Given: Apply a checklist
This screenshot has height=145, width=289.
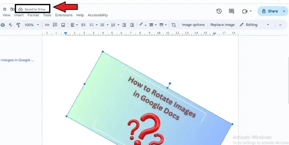Looking at the screenshot, I should (92, 25).
